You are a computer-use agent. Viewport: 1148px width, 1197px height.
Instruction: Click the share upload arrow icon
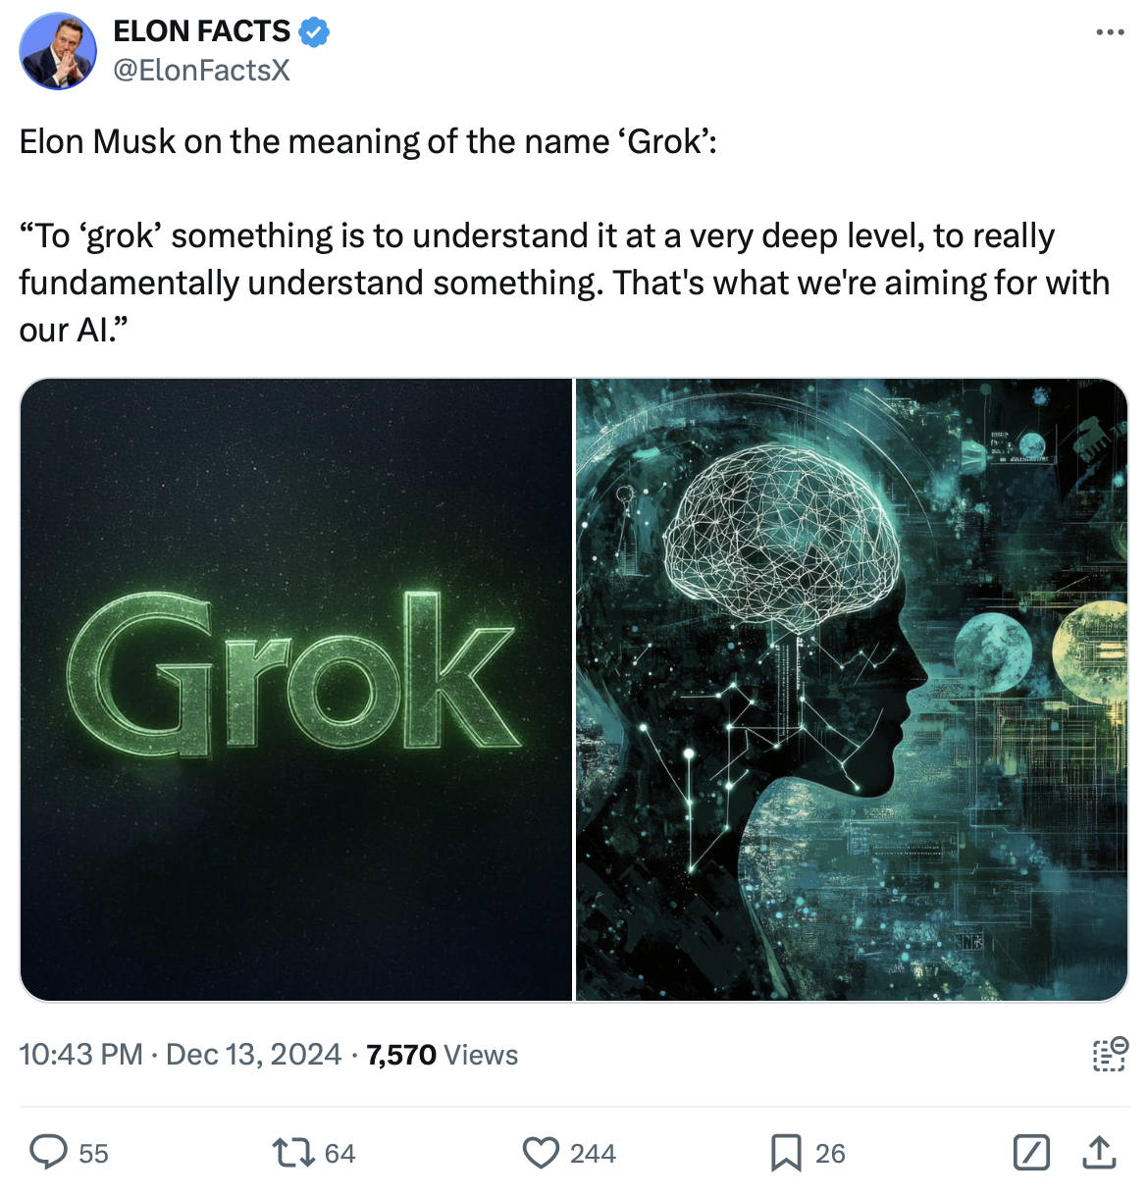tap(1099, 1153)
